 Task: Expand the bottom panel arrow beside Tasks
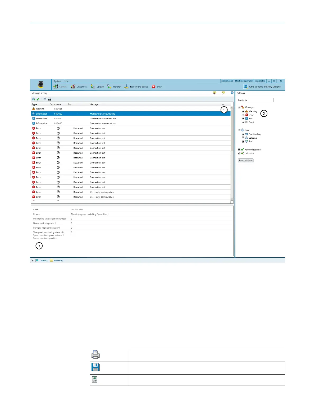(x=32, y=261)
